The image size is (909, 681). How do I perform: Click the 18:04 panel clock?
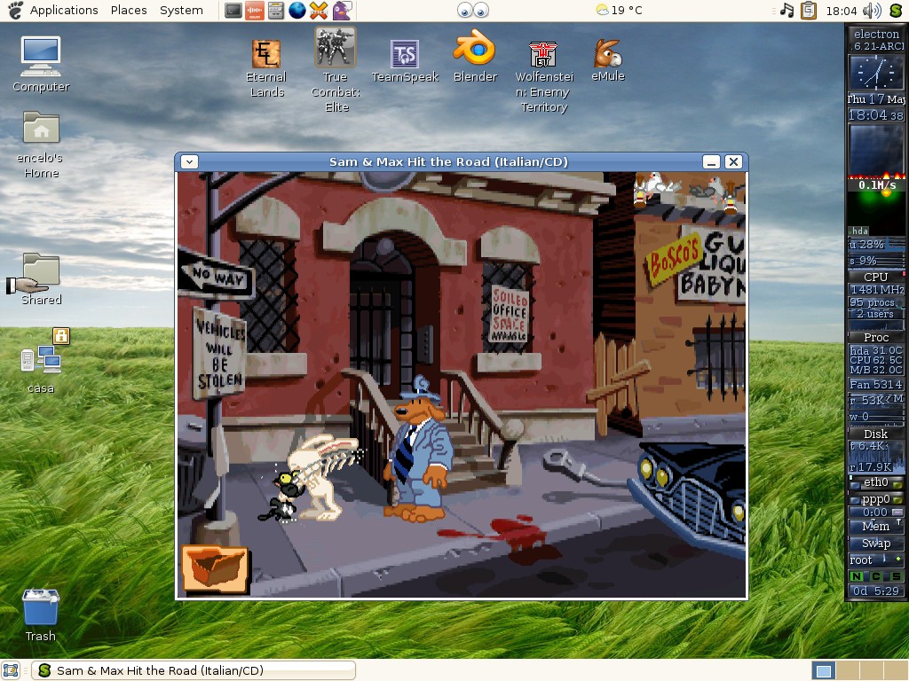click(842, 11)
